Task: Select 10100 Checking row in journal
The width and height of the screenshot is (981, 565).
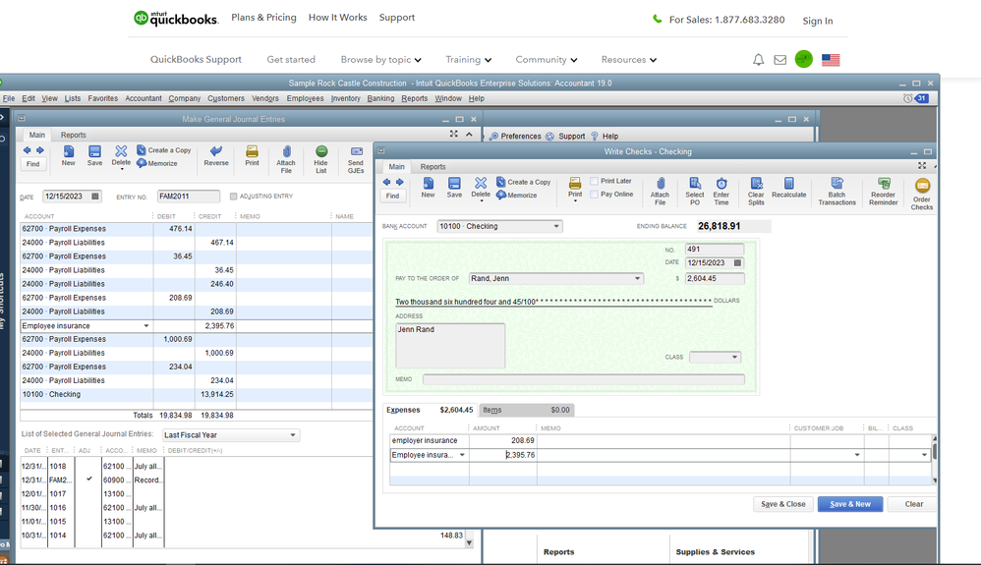Action: pyautogui.click(x=197, y=395)
